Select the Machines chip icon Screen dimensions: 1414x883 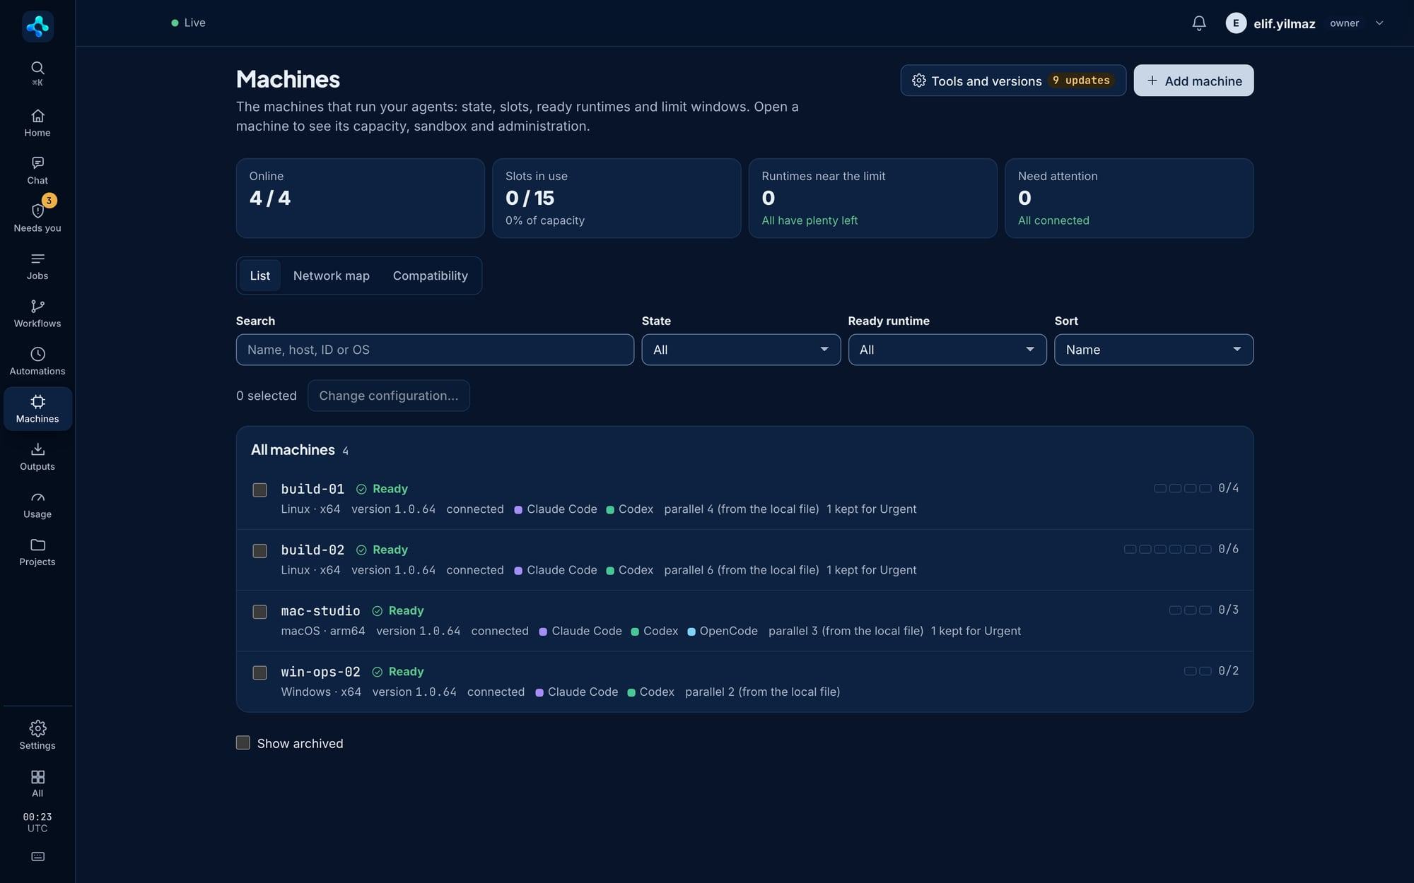point(37,401)
